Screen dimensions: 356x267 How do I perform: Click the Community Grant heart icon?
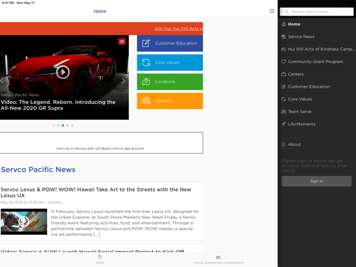283,61
